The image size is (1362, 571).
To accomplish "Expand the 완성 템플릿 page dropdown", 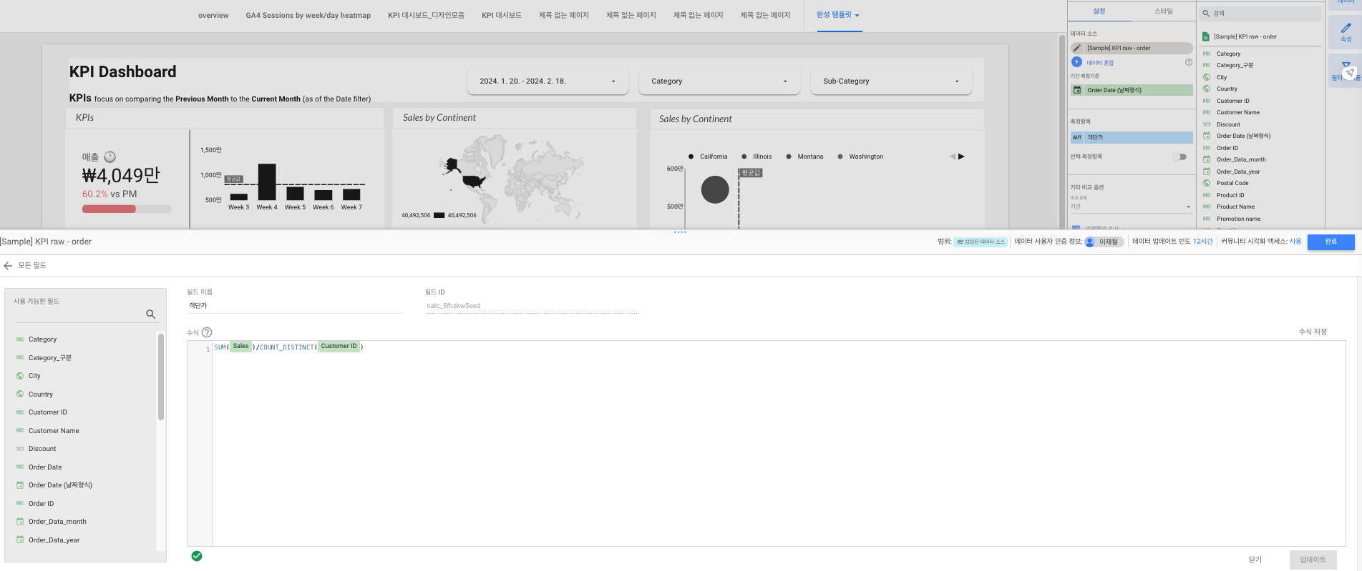I will coord(838,15).
